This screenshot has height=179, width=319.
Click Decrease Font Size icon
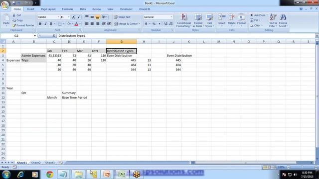79,17
